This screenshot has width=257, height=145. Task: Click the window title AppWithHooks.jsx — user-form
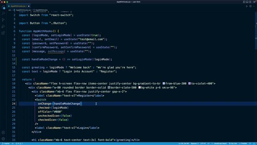click(128, 2)
